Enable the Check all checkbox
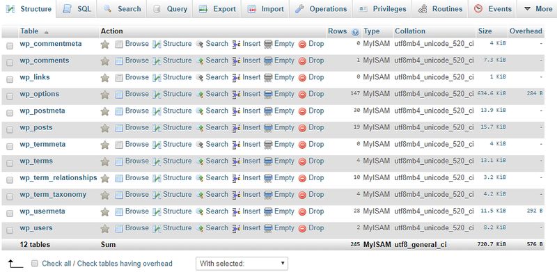 [x=34, y=264]
